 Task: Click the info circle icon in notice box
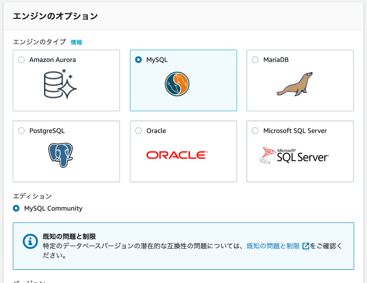[x=31, y=241]
